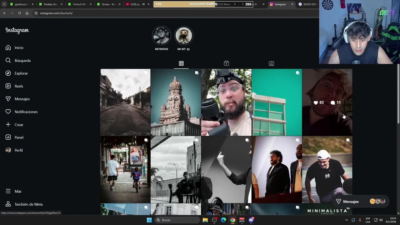Click browser back arrow

pyautogui.click(x=4, y=13)
